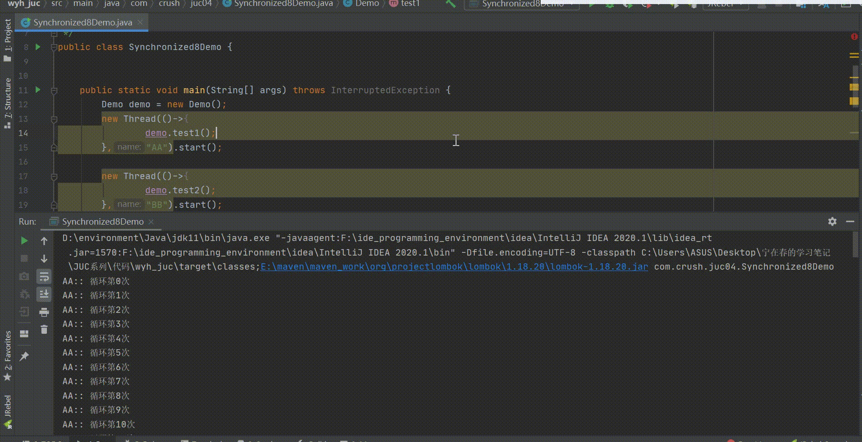The image size is (862, 442).
Task: Click the camera thread dump icon
Action: pyautogui.click(x=24, y=276)
